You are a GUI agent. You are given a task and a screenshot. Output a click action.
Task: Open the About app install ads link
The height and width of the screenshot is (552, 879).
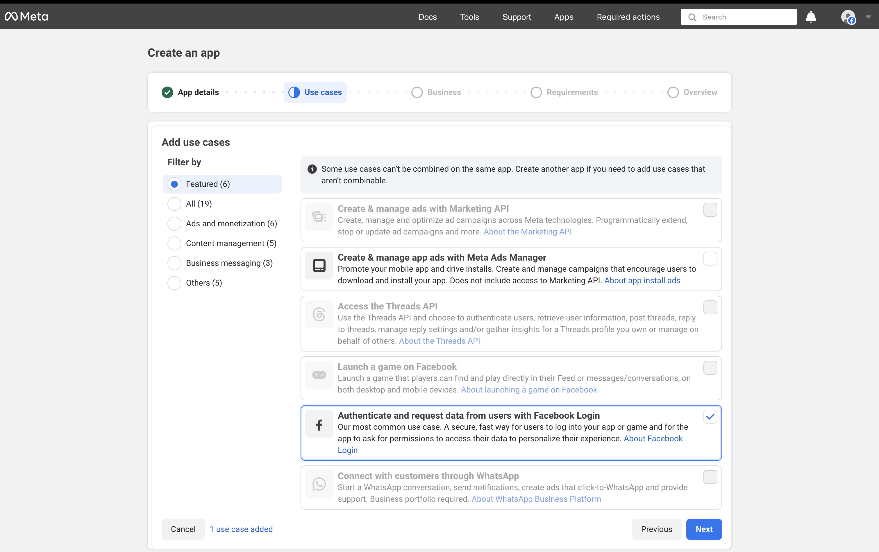pyautogui.click(x=642, y=281)
